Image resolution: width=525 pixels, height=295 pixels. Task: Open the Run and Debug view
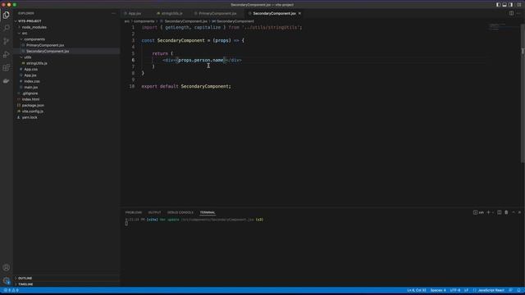click(x=6, y=55)
